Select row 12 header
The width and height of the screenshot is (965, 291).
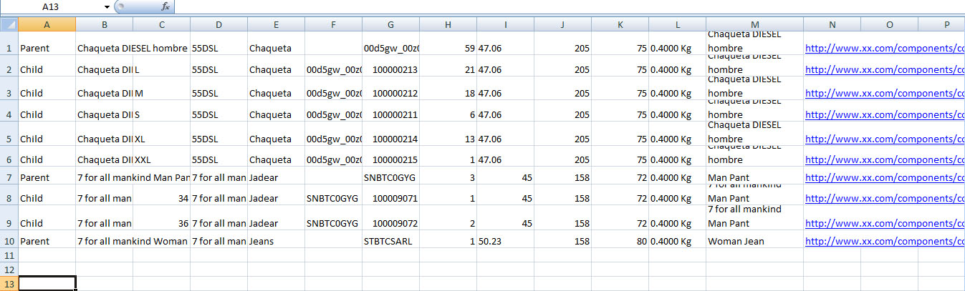(9, 270)
